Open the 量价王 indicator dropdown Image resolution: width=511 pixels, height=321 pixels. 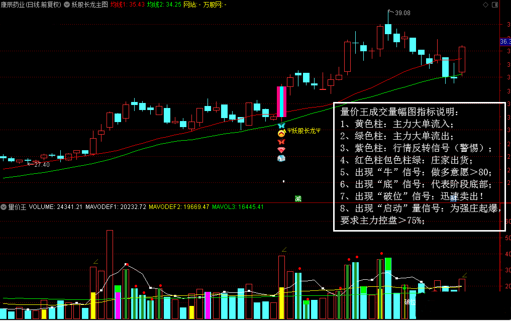[x=4, y=207]
